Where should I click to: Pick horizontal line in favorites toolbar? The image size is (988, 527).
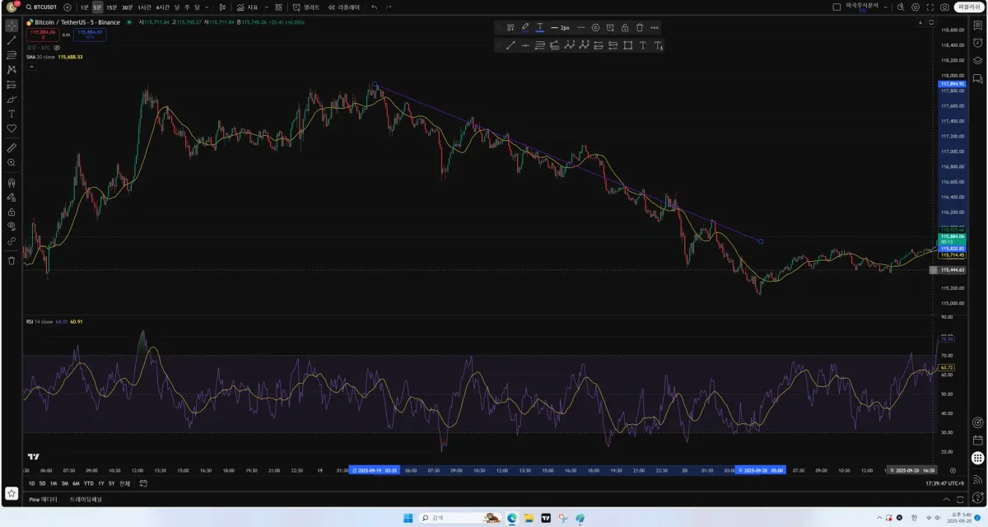pos(525,45)
